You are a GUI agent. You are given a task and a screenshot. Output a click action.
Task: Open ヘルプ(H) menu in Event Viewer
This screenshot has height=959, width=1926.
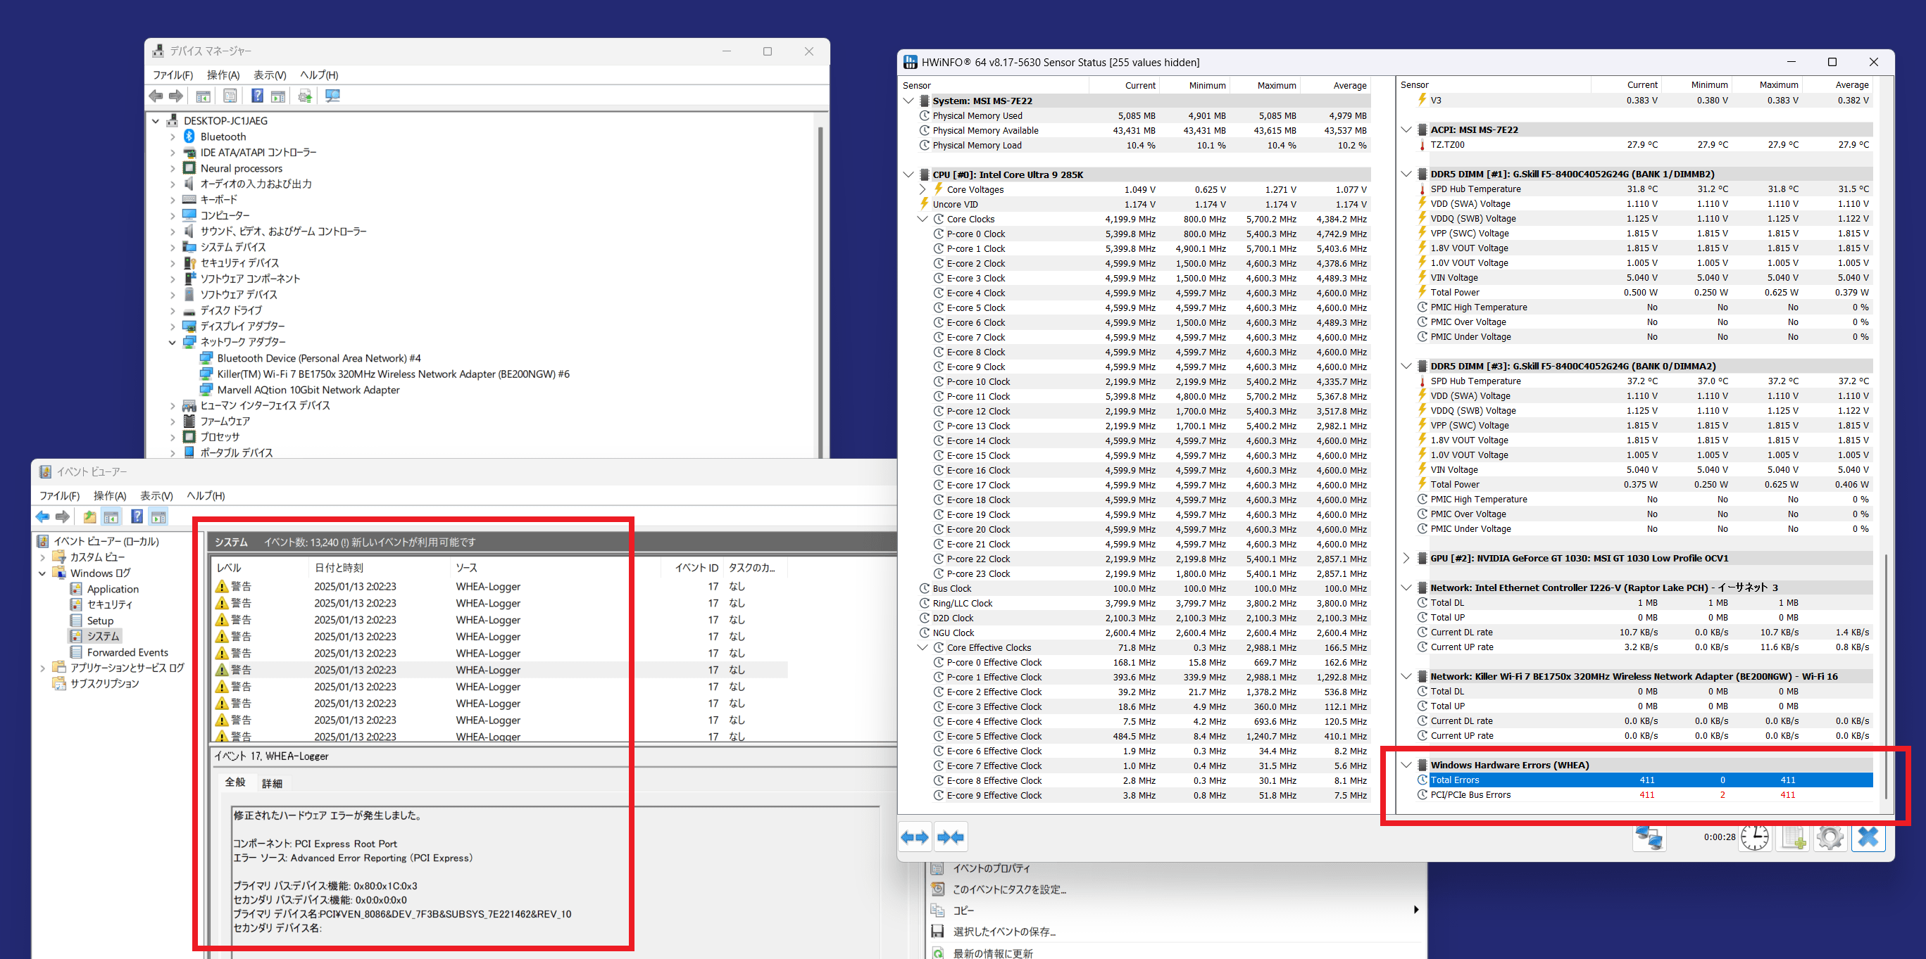206,496
